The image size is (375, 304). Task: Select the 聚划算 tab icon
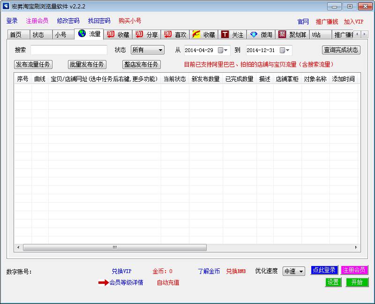point(282,35)
